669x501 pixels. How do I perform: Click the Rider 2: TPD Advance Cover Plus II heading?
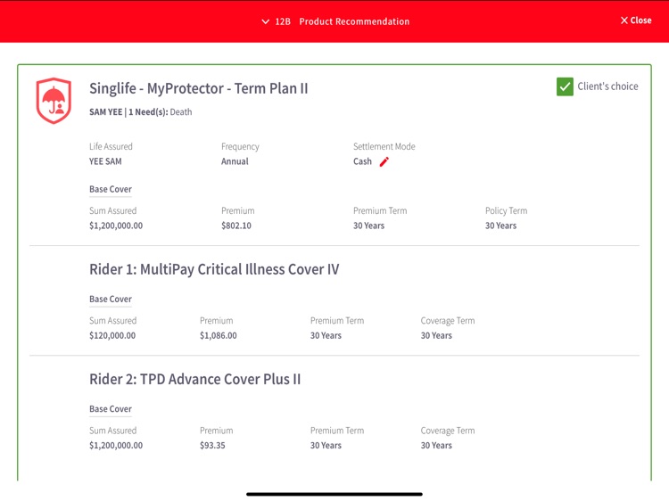[195, 379]
